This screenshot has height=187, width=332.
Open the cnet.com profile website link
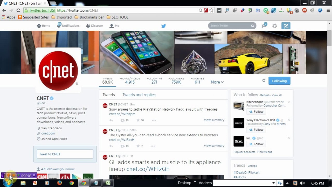click(x=48, y=133)
